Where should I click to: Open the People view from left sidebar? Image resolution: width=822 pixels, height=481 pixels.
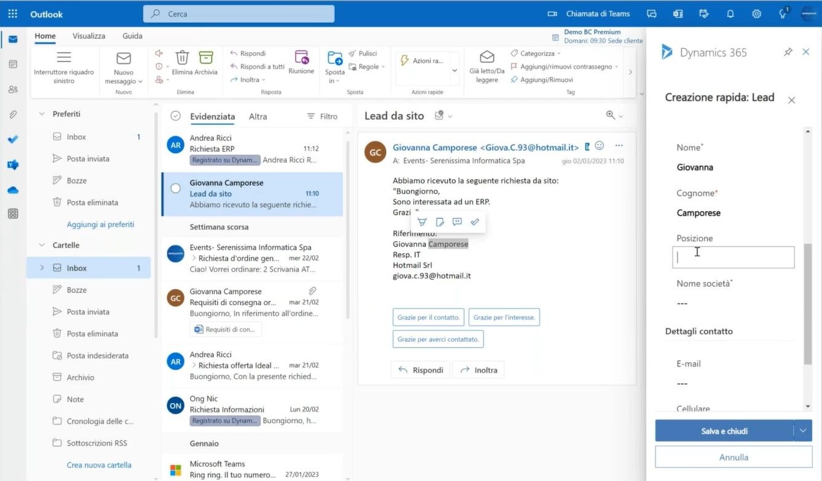coord(12,89)
